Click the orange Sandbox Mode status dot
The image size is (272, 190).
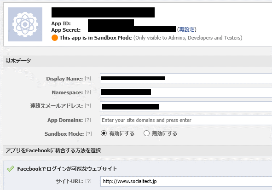tap(55, 38)
